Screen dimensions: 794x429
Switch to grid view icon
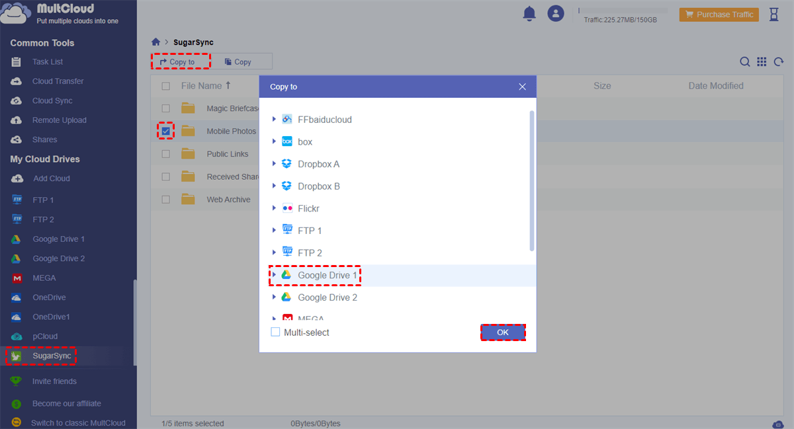coord(762,61)
